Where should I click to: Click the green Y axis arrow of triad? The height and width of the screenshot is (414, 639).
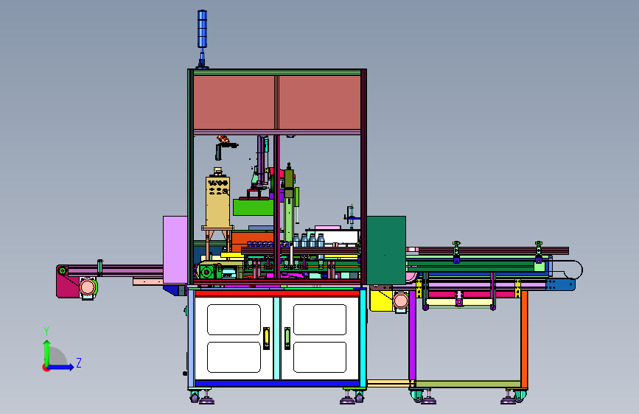47,352
